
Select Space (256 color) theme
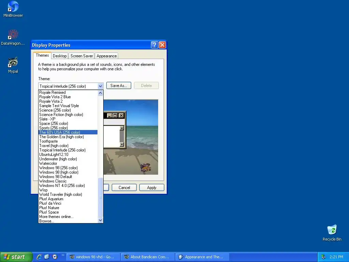(68, 123)
